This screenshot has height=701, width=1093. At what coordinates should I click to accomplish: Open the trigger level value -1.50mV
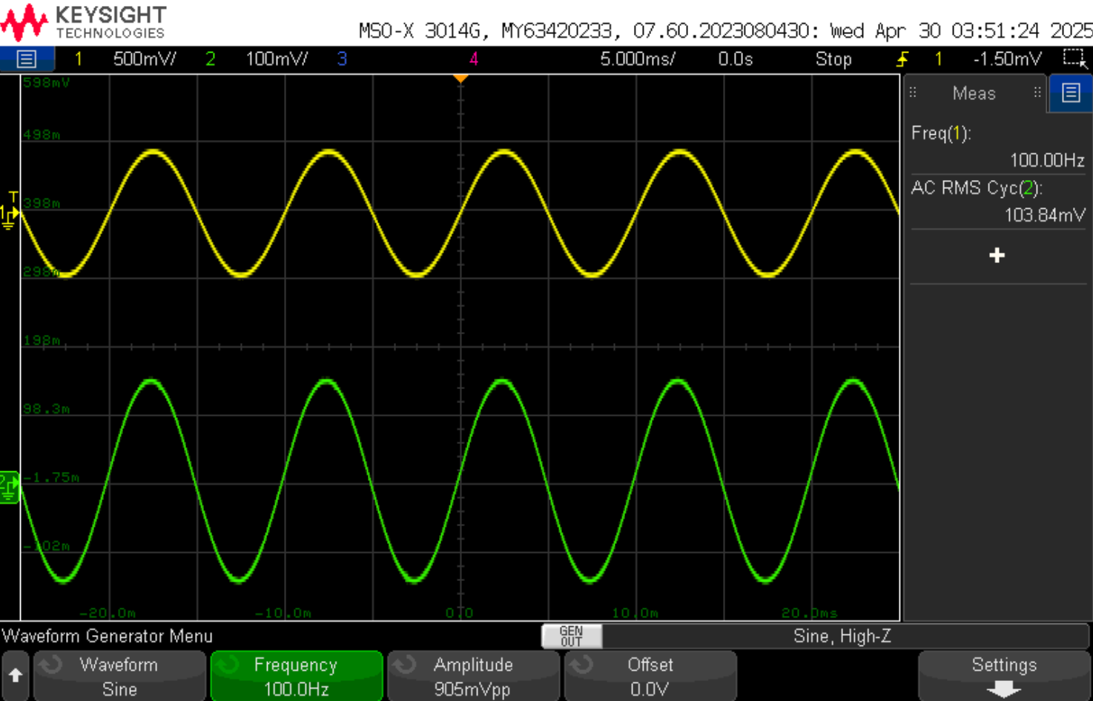click(1007, 59)
